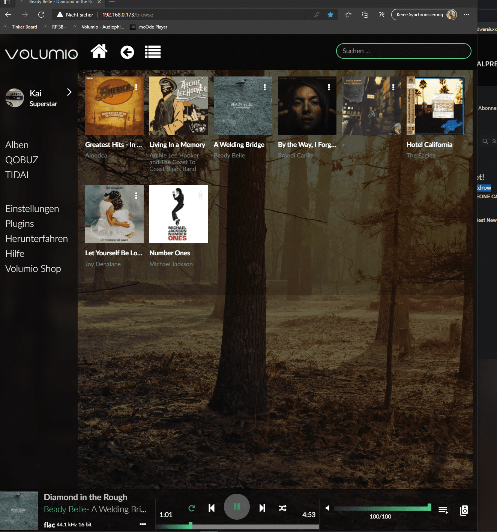Switch to list view icon
This screenshot has height=532, width=497.
(153, 52)
